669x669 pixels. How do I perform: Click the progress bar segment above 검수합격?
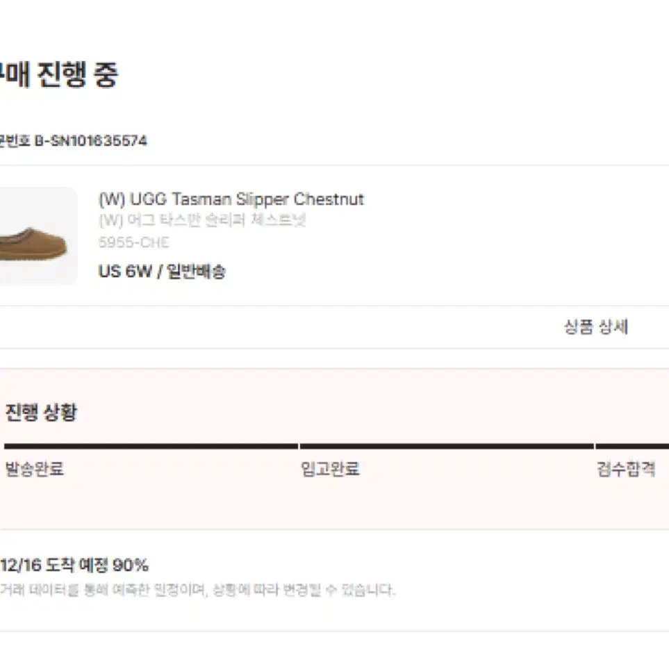pos(632,446)
